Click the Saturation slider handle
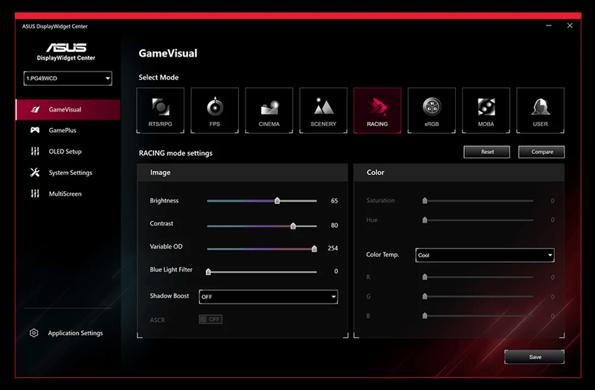Image resolution: width=595 pixels, height=390 pixels. tap(425, 200)
